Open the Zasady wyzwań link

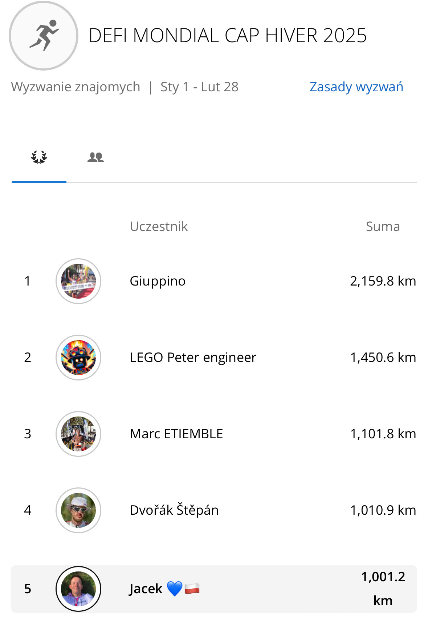pos(356,87)
